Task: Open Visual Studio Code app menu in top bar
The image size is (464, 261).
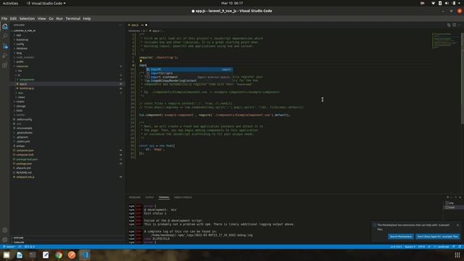Action: [x=46, y=3]
